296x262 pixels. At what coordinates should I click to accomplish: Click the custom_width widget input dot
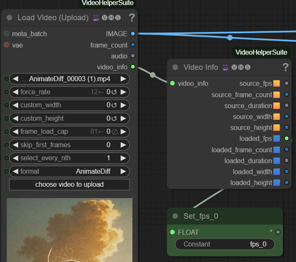point(7,105)
